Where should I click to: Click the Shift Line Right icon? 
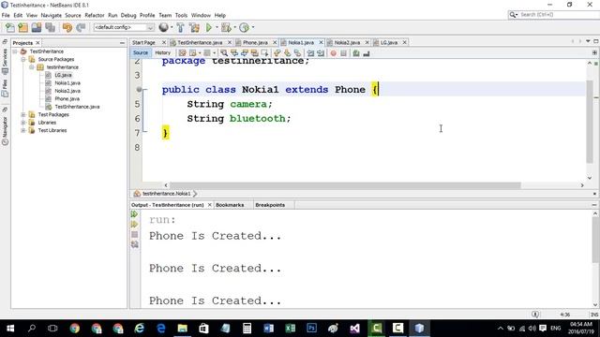321,53
